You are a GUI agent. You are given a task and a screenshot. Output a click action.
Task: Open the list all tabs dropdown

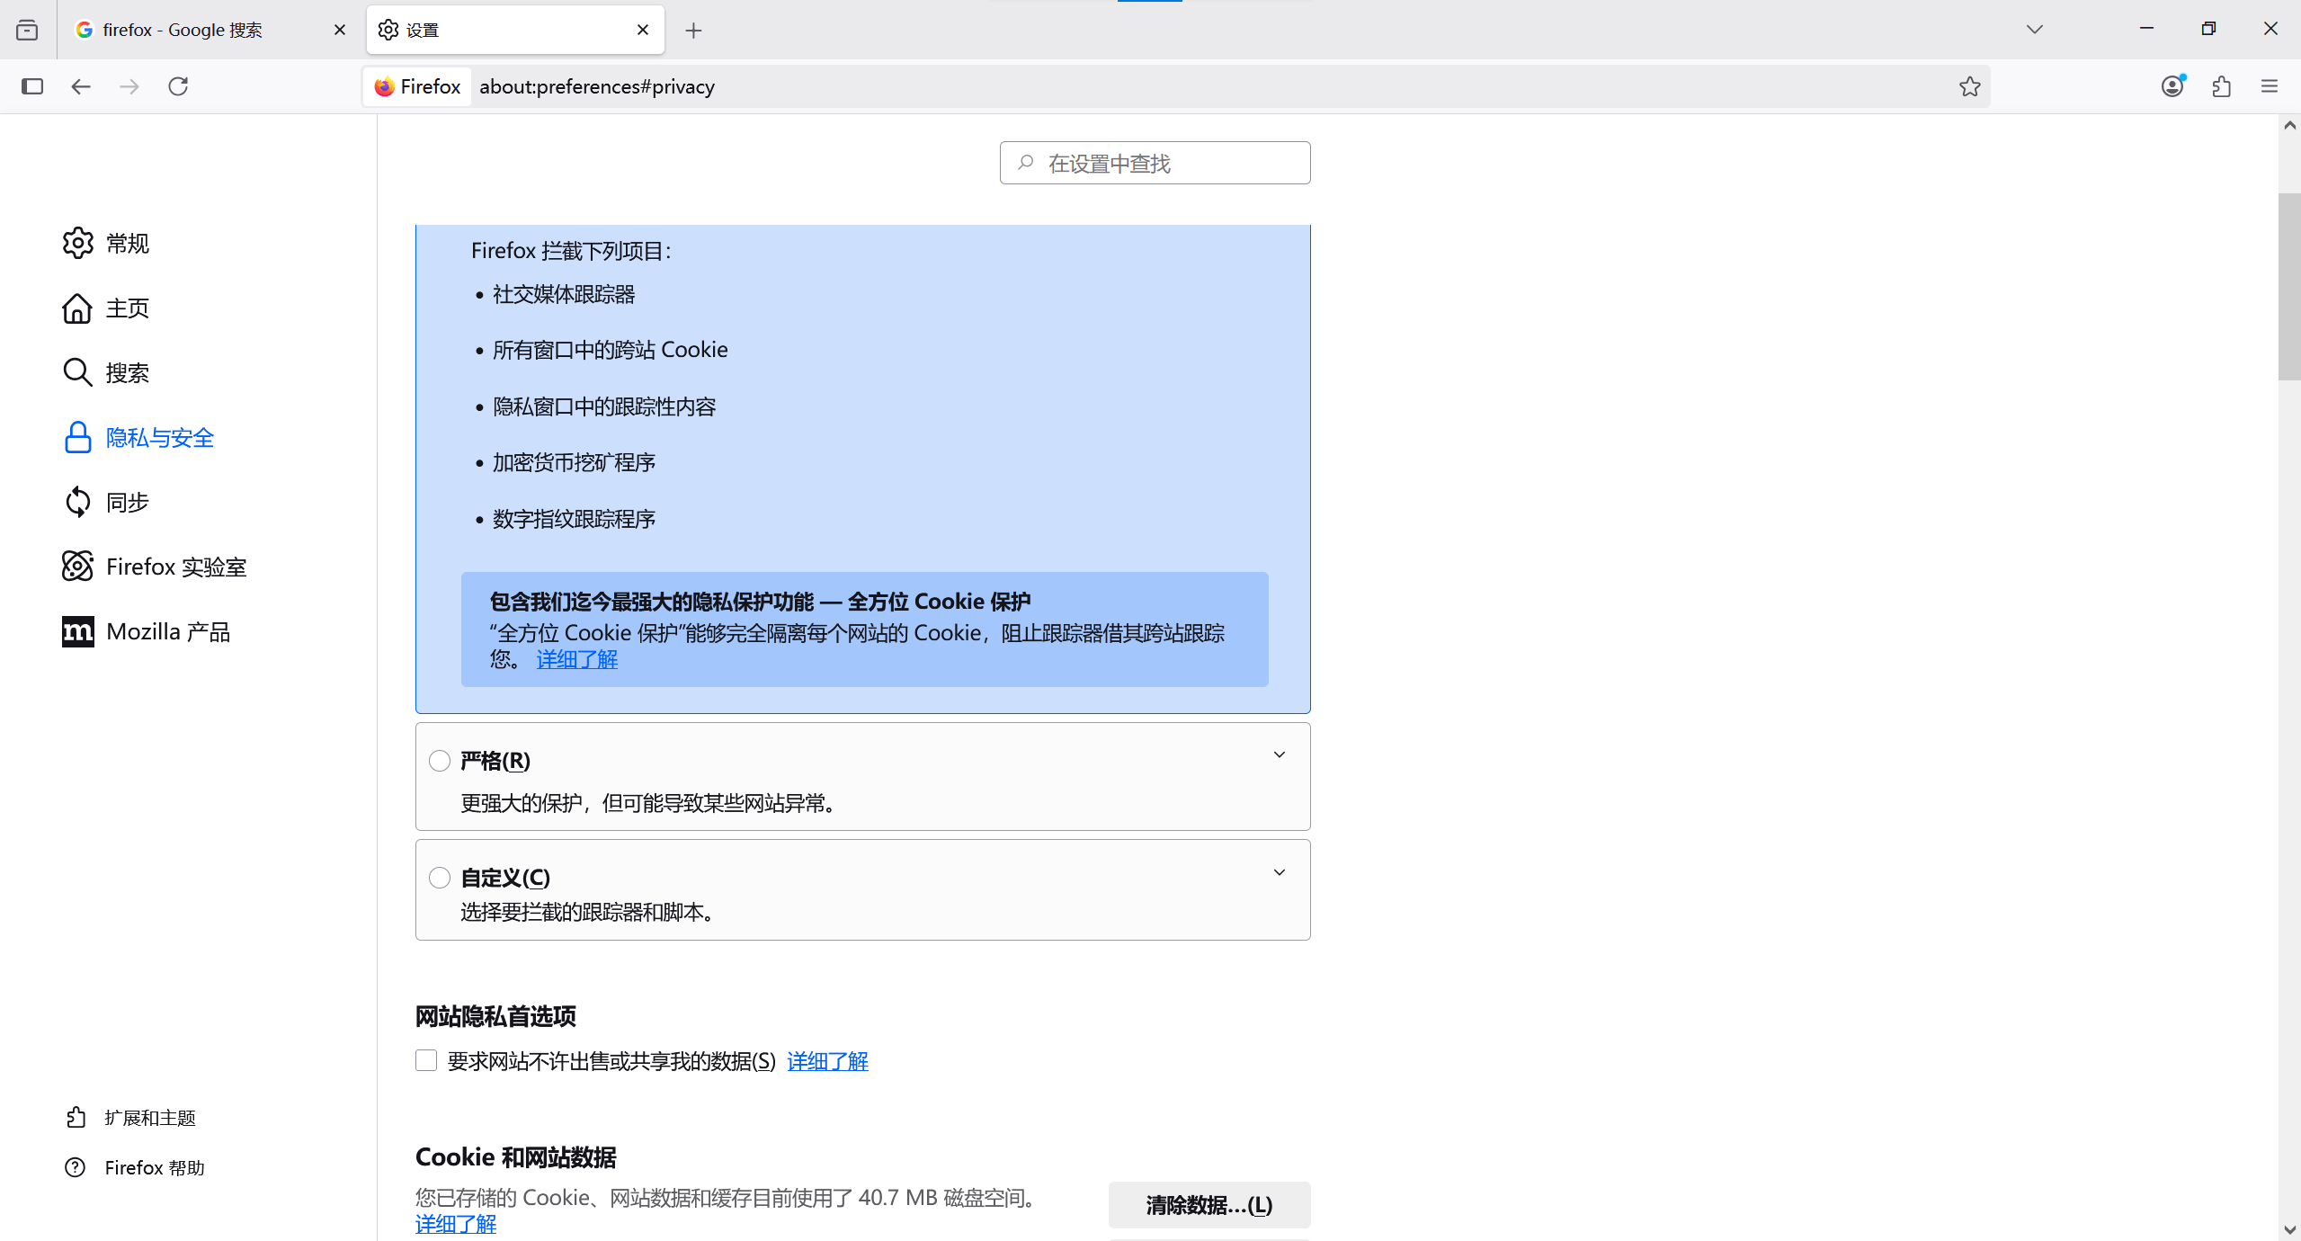(2035, 30)
